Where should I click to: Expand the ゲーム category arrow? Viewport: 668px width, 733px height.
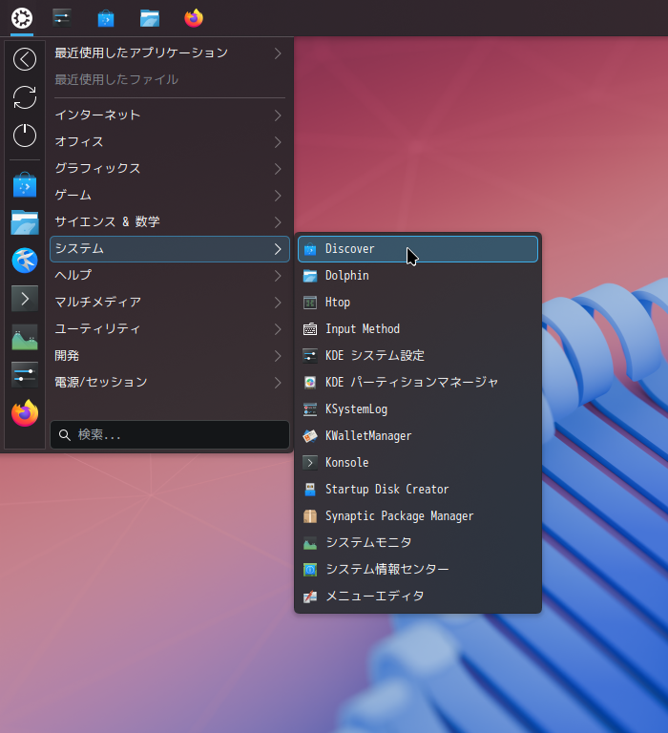click(x=278, y=196)
